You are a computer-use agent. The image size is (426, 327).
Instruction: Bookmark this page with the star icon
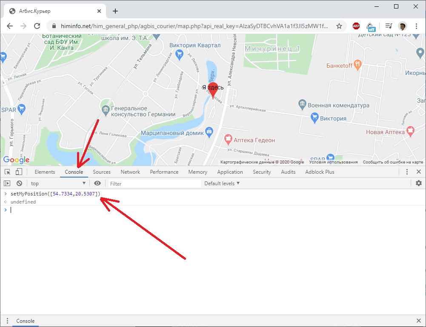pos(339,26)
